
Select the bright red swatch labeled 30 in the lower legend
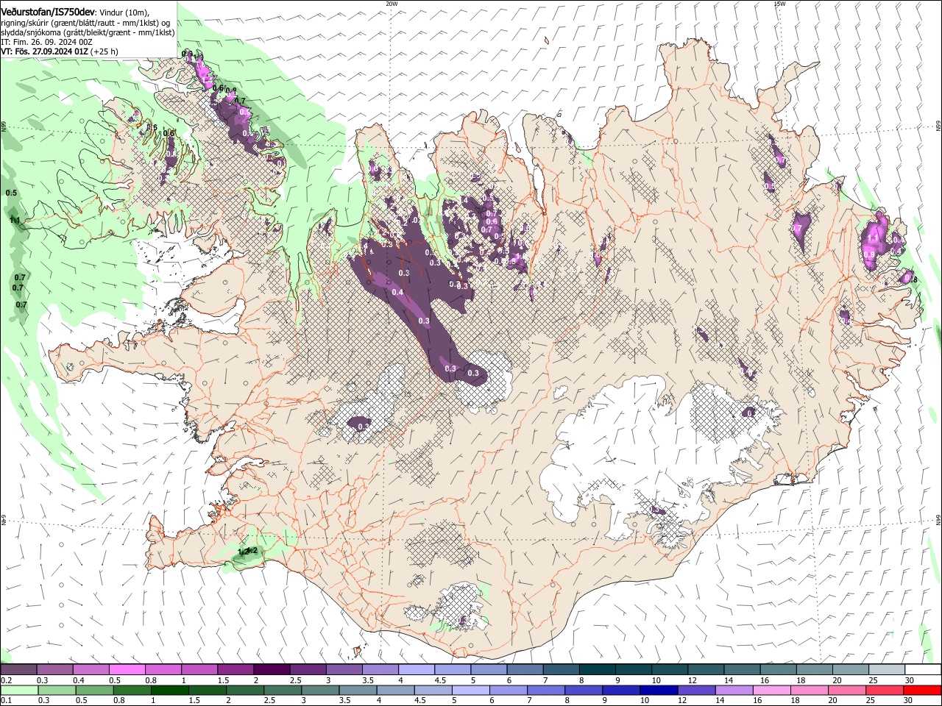[x=924, y=691]
